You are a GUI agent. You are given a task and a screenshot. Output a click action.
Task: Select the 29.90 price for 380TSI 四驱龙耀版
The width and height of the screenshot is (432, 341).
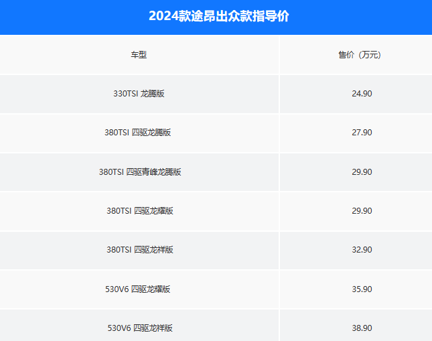(362, 211)
